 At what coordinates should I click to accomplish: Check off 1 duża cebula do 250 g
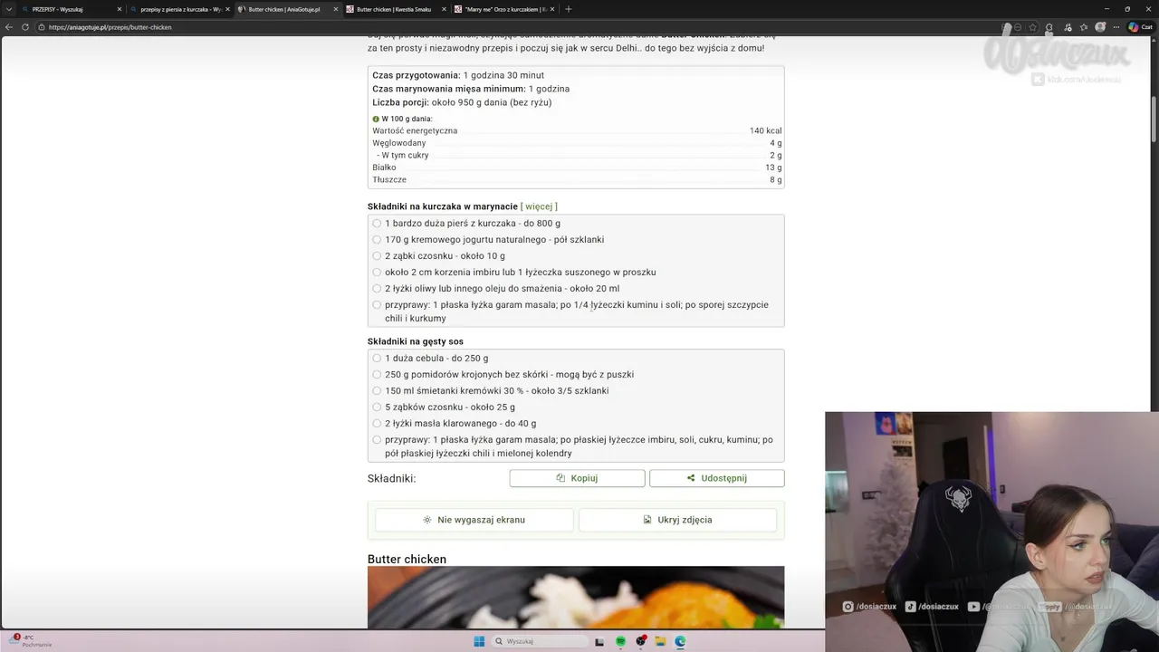[377, 359]
